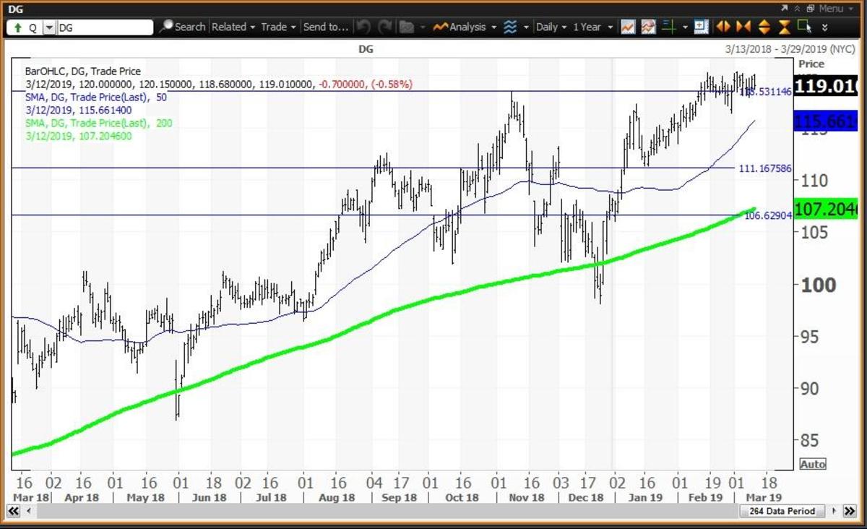Click the horizontal compress arrows icon
Viewport: 867px width, 529px height.
coord(743,27)
